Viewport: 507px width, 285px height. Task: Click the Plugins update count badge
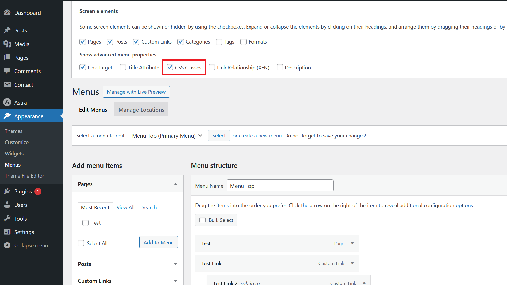(38, 191)
